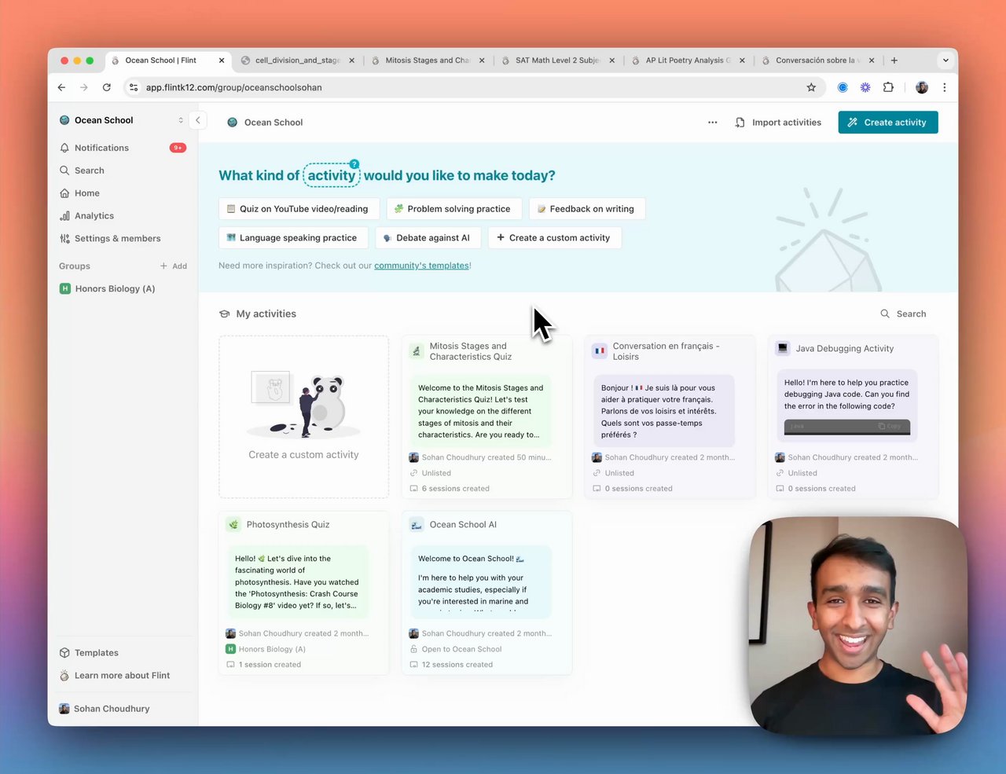1006x774 pixels.
Task: Switch to the SAT Math Level 2 tab
Action: [x=557, y=61]
